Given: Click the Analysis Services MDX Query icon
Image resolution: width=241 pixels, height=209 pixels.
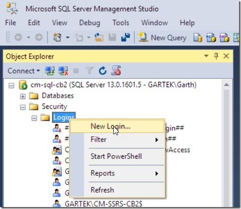Looking at the screenshot, I should coord(211,38).
